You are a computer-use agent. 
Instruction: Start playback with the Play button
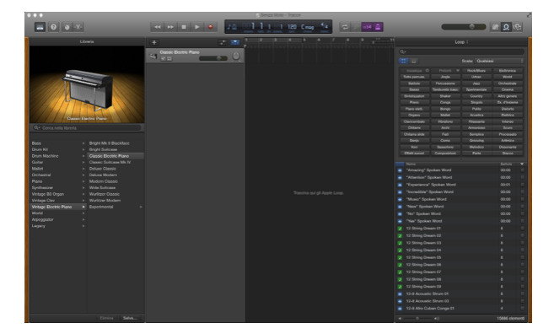[x=197, y=27]
